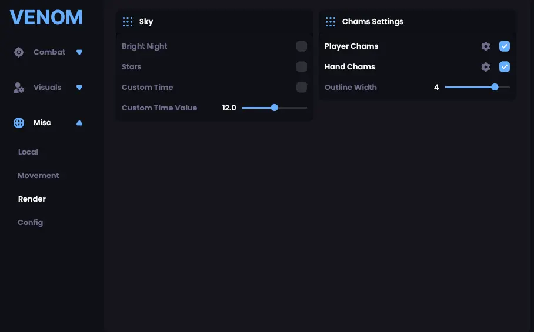Viewport: 534px width, 332px height.
Task: Disable the Player Chams checkbox
Action: point(505,46)
